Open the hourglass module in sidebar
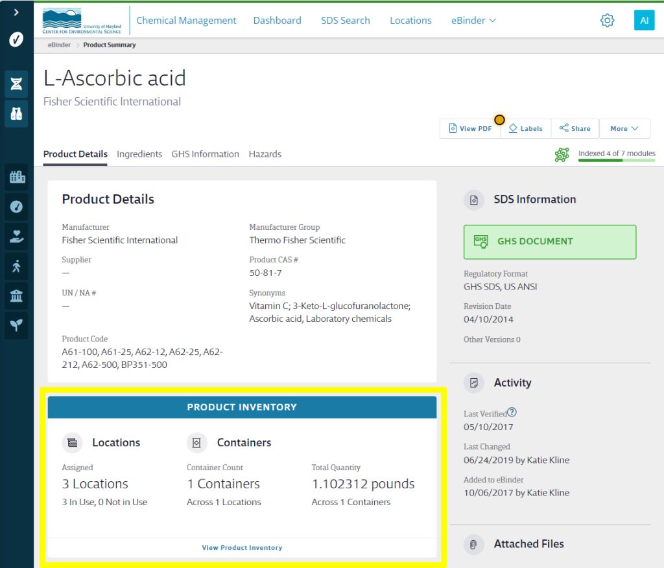This screenshot has width=664, height=568. tap(16, 84)
